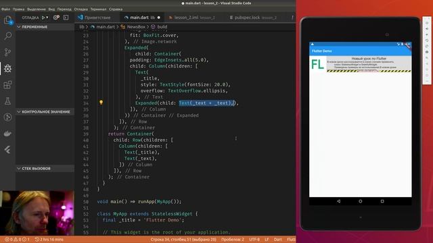Click the unsaved dot on main.dart tab

(159, 18)
